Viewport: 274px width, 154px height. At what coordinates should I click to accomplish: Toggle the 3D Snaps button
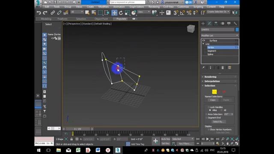176,12
